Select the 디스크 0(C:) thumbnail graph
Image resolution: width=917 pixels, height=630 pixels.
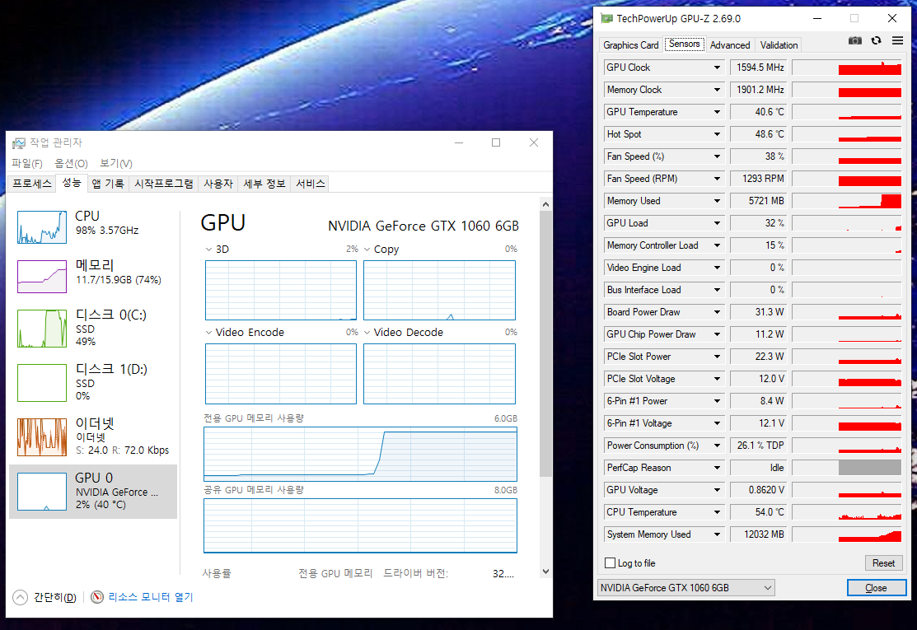[42, 329]
